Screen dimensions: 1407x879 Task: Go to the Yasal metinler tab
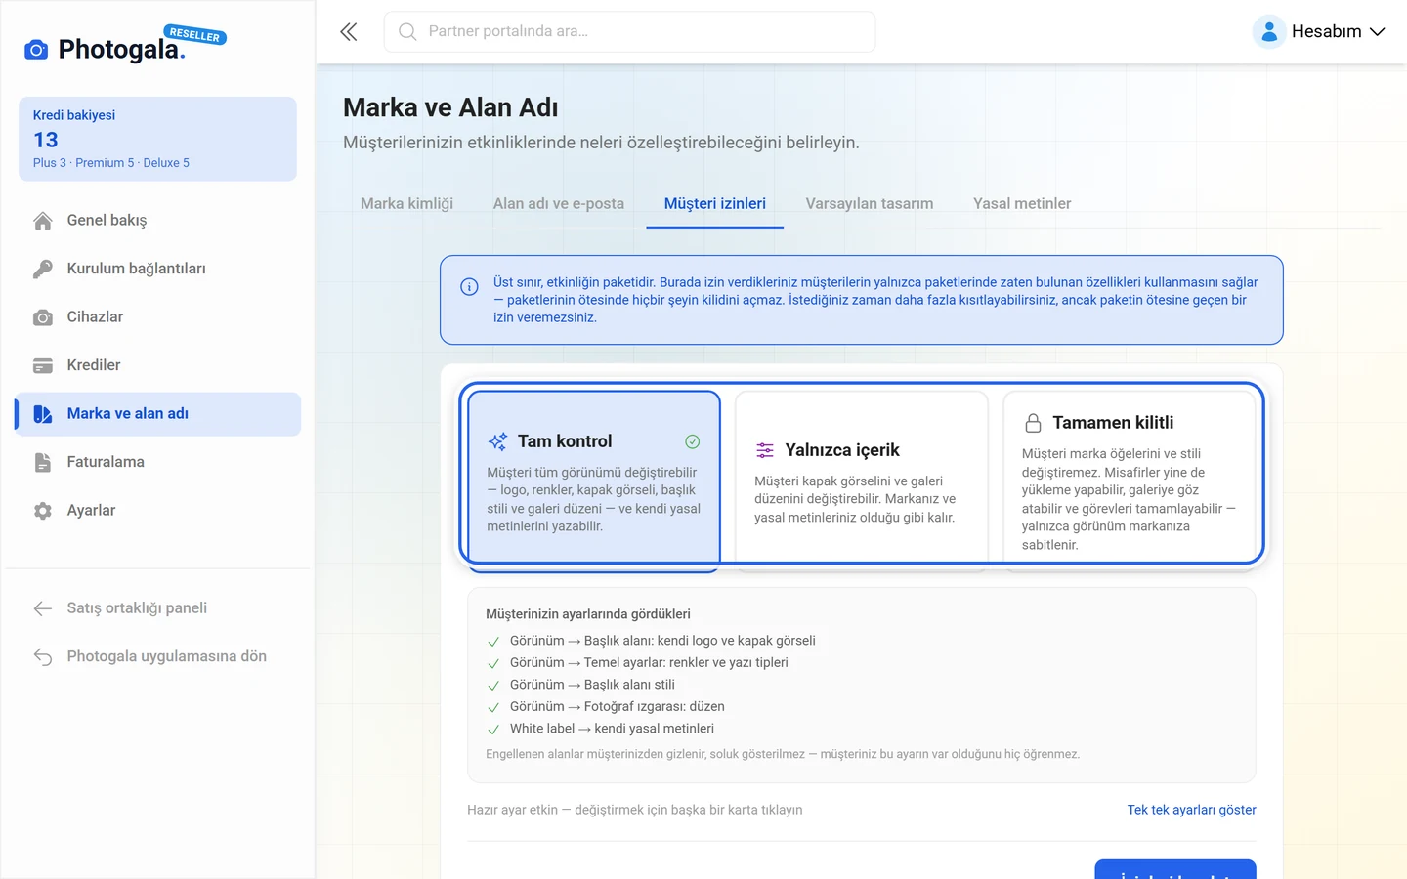(x=1021, y=203)
